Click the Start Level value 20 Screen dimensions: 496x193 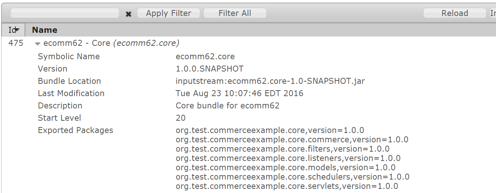coord(181,118)
